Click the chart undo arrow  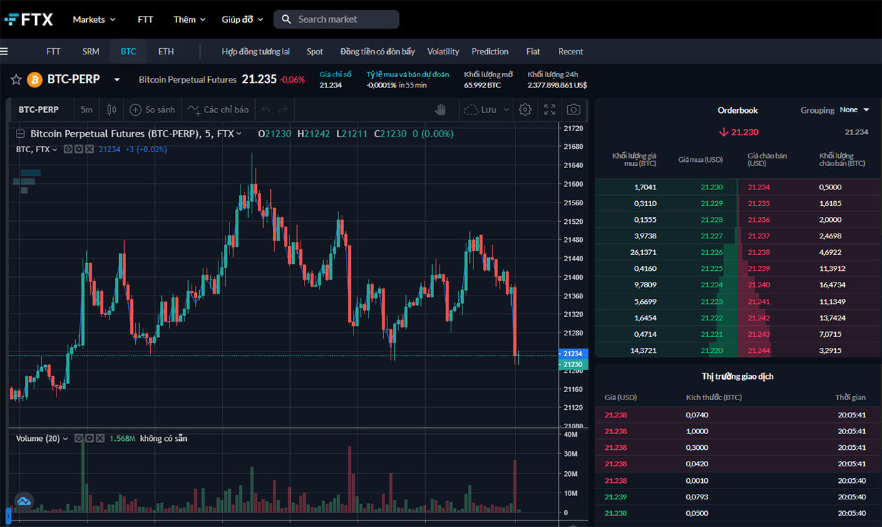click(266, 110)
